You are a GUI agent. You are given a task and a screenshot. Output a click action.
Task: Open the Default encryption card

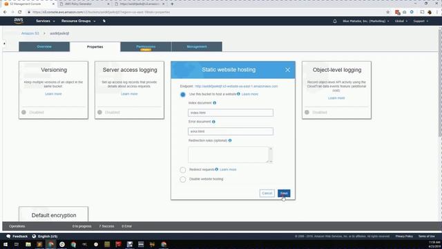pyautogui.click(x=54, y=214)
